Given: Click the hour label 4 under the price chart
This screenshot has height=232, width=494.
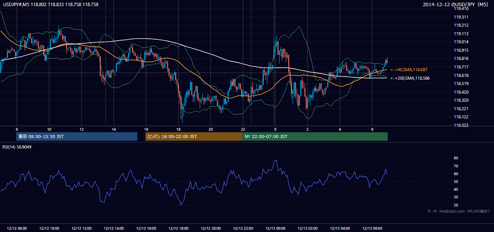Looking at the screenshot, I should click(340, 129).
